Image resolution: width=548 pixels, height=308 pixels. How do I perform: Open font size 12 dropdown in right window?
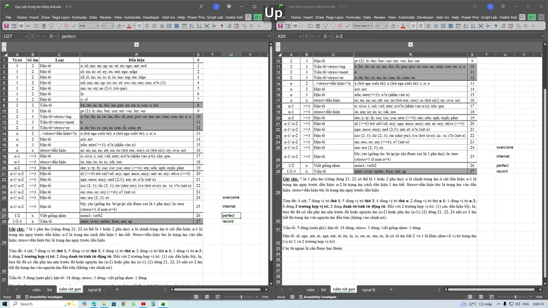[386, 26]
